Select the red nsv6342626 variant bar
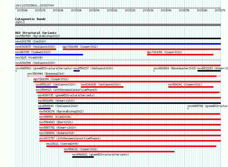The width and height of the screenshot is (228, 167). pos(102,87)
